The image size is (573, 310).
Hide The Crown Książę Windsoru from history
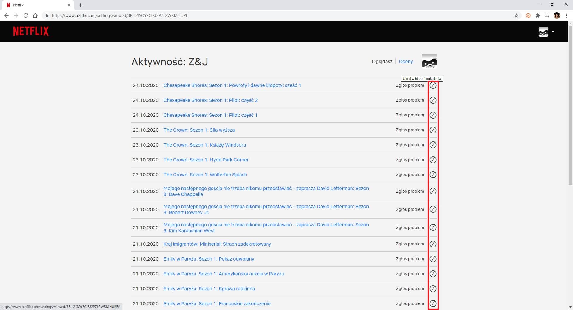pyautogui.click(x=433, y=145)
